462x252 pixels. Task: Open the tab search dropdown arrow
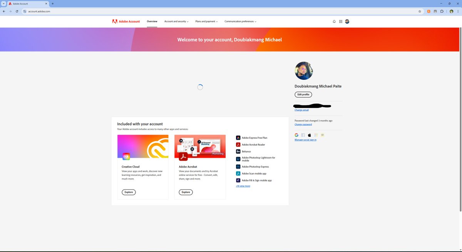[x=3, y=3]
